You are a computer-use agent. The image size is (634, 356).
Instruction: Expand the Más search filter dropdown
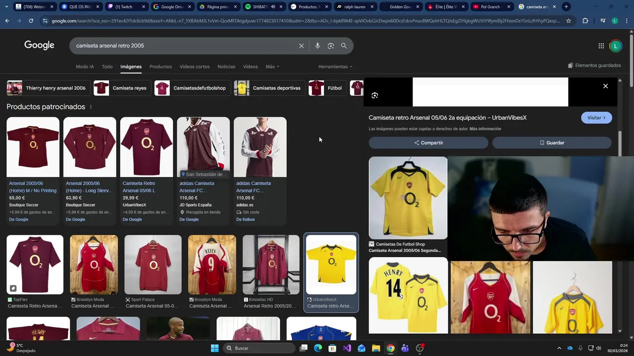pos(272,67)
